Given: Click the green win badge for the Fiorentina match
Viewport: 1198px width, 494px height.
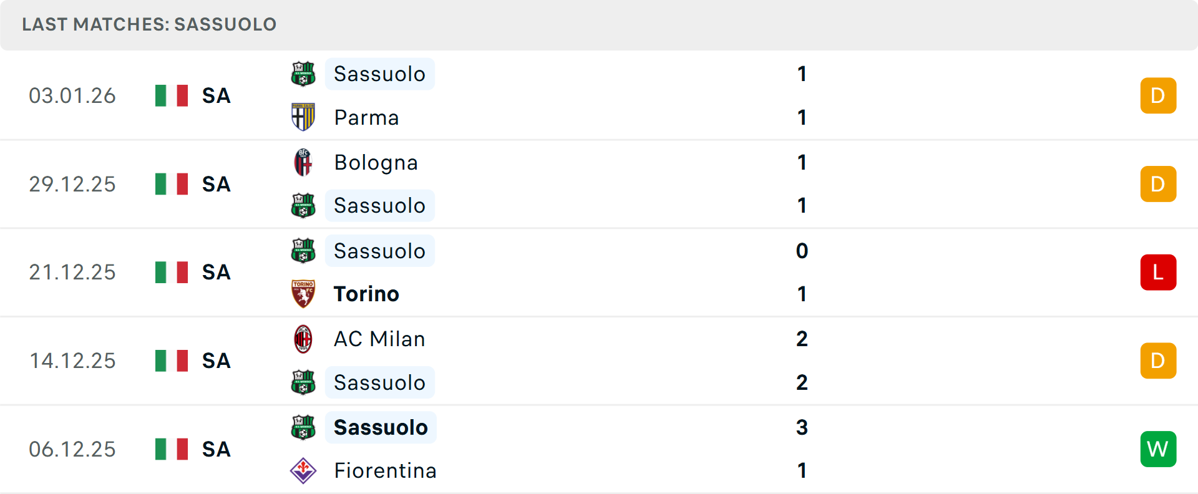Looking at the screenshot, I should coord(1158,449).
